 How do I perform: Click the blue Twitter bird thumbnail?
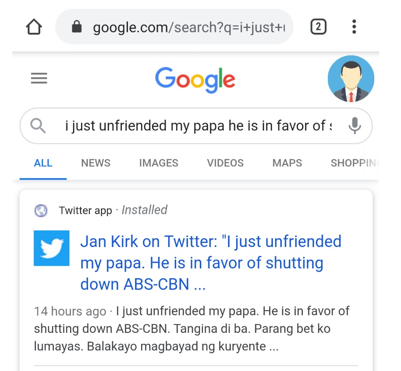point(52,248)
